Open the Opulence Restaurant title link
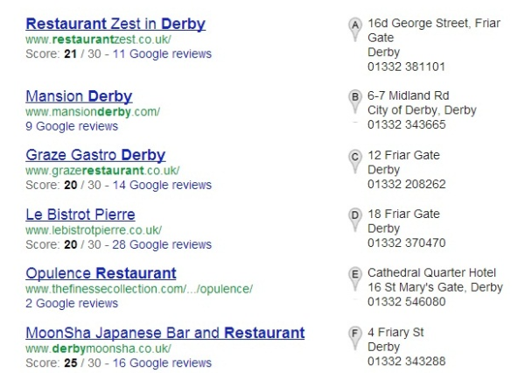The height and width of the screenshot is (373, 525). (x=101, y=273)
